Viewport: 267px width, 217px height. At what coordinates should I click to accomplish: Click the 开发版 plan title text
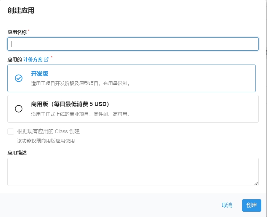pos(39,74)
